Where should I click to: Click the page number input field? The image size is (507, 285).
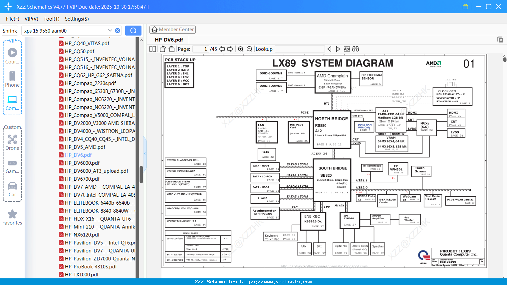[201, 49]
